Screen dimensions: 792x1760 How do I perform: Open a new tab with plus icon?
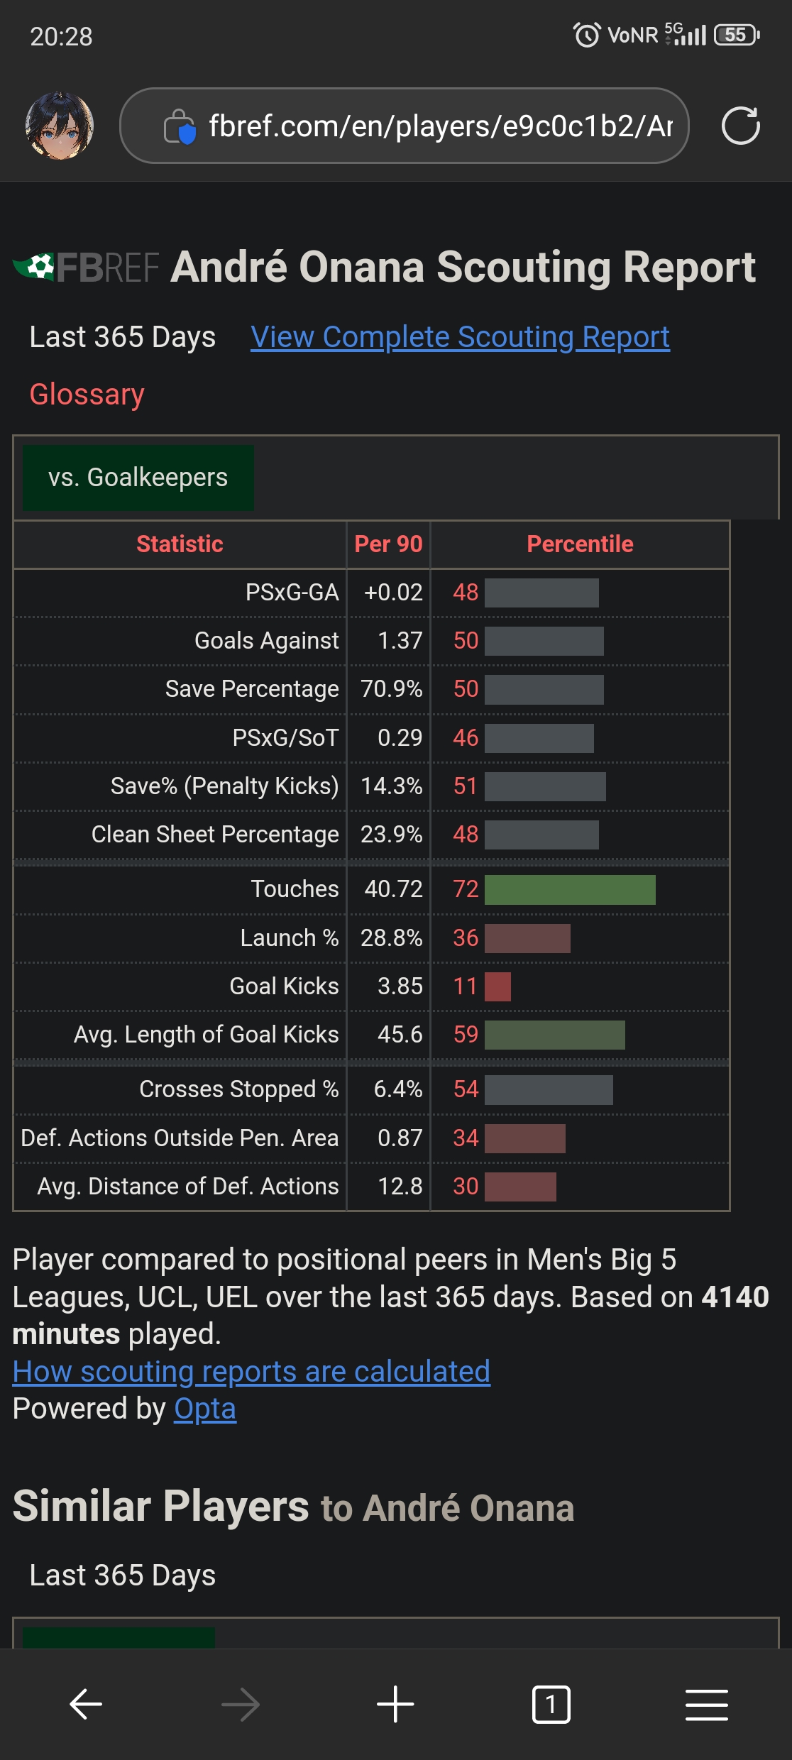pyautogui.click(x=395, y=1704)
